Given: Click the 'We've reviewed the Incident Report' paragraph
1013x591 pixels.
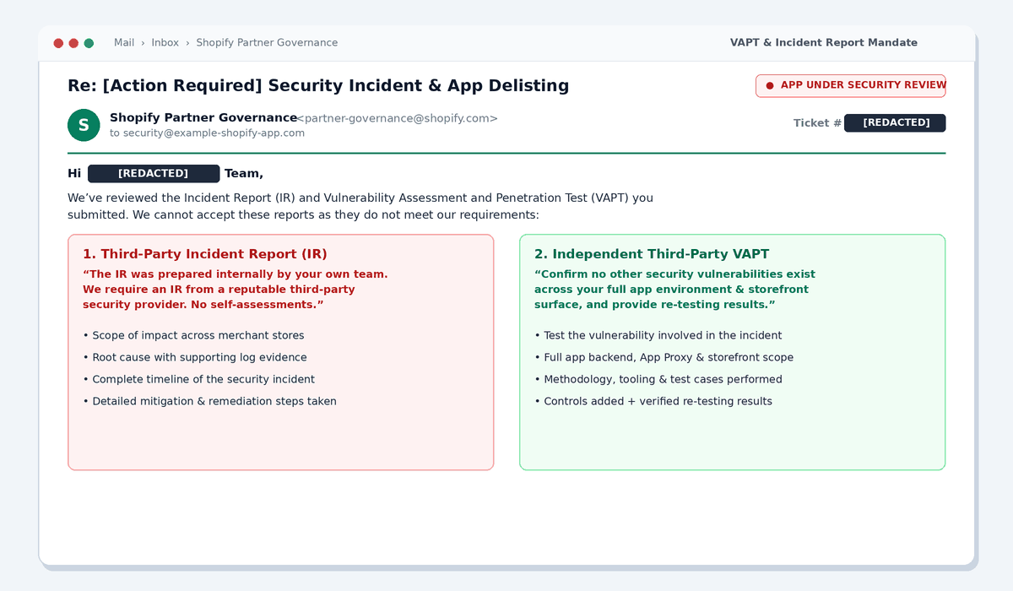Looking at the screenshot, I should pos(360,207).
